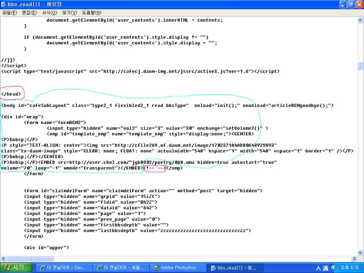
Task: Click the name="grpid" value="15i2t" line
Action: (92, 196)
